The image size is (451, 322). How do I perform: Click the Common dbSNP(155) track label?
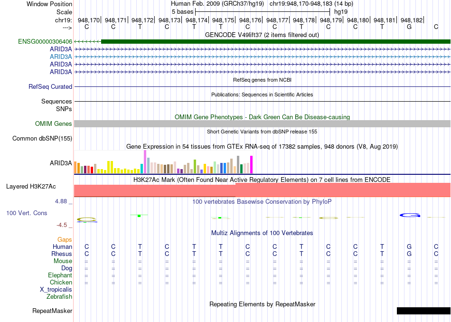click(x=42, y=138)
